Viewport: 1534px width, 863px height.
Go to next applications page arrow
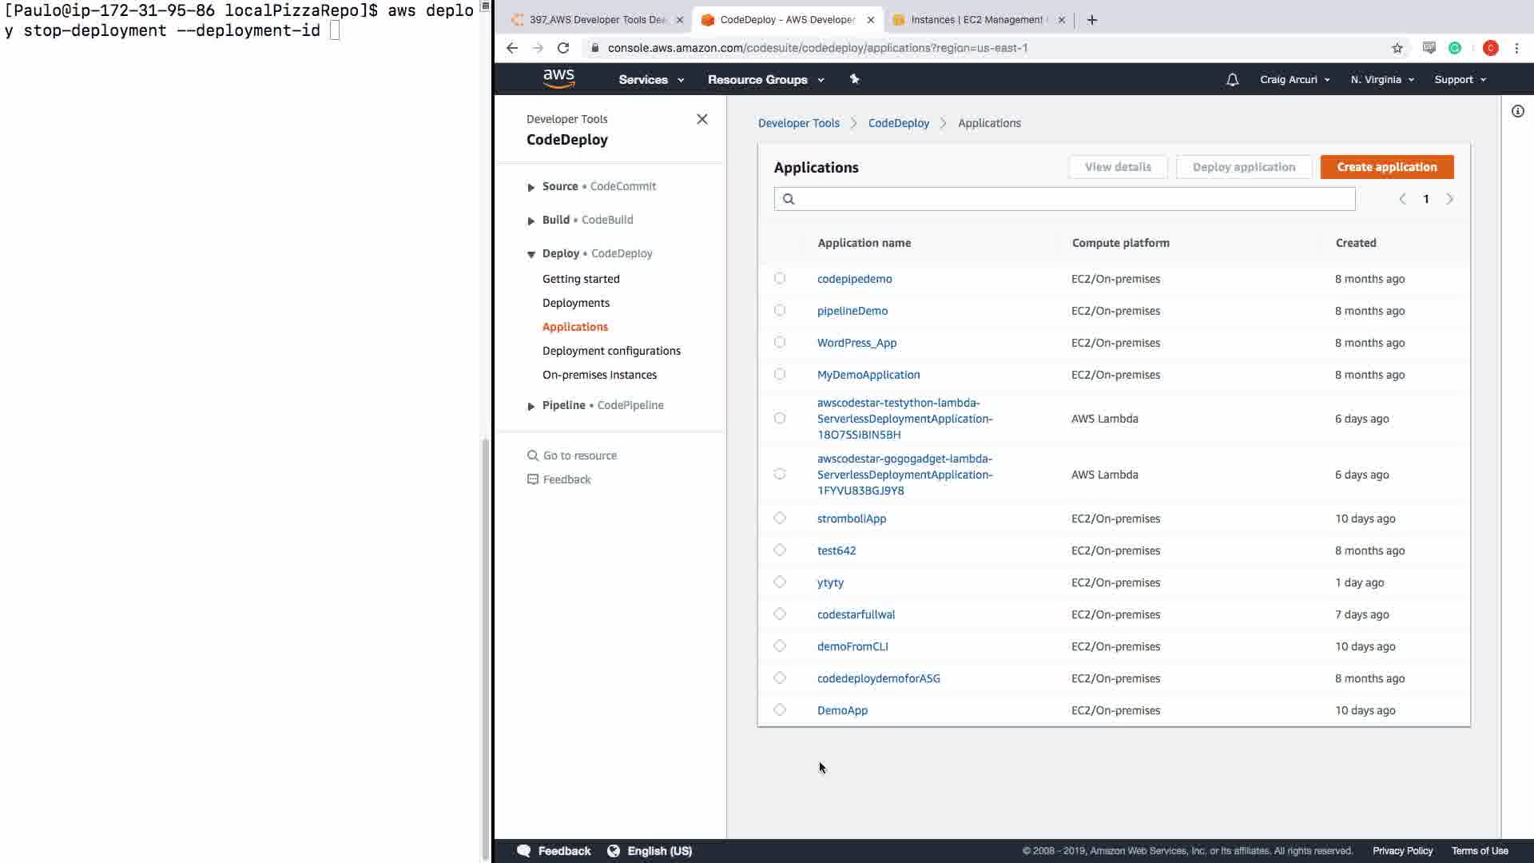tap(1449, 199)
